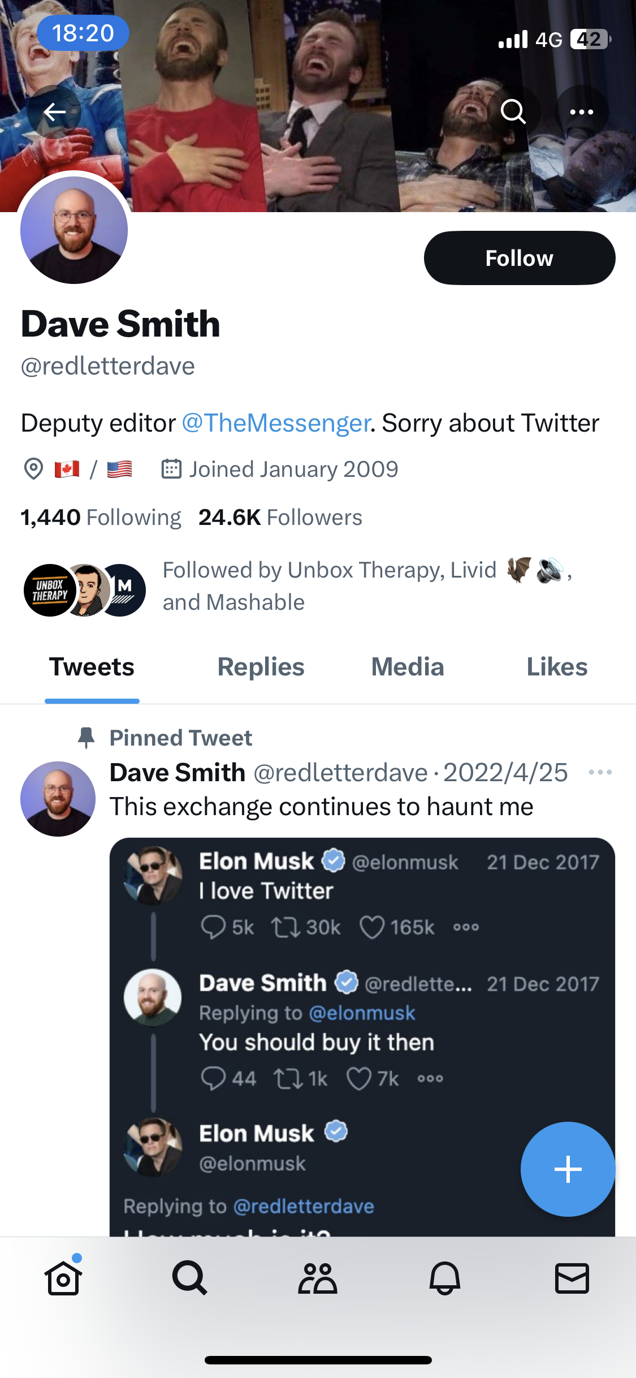Switch to the Replies tab
Viewport: 636px width, 1378px height.
pyautogui.click(x=261, y=668)
